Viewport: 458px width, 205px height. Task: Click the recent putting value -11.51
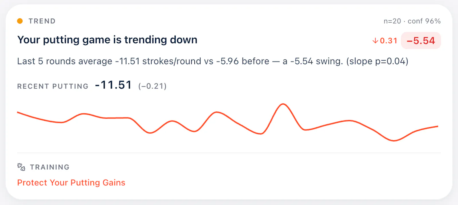pyautogui.click(x=113, y=85)
